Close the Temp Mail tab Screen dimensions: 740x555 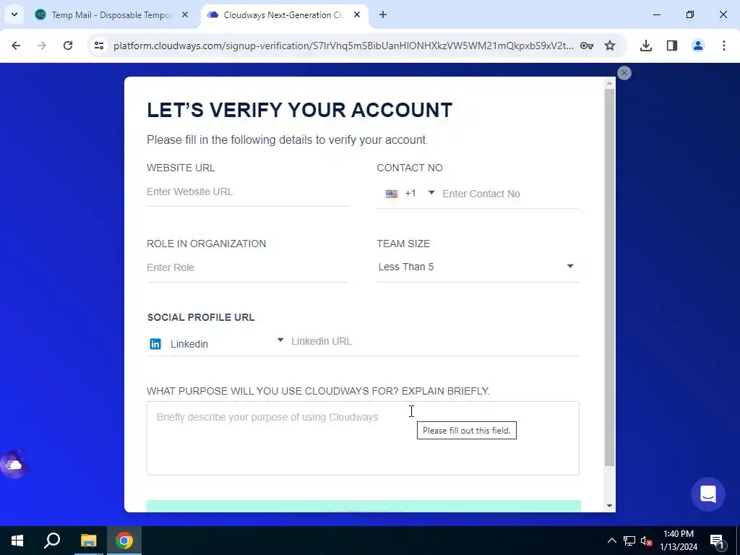[185, 15]
